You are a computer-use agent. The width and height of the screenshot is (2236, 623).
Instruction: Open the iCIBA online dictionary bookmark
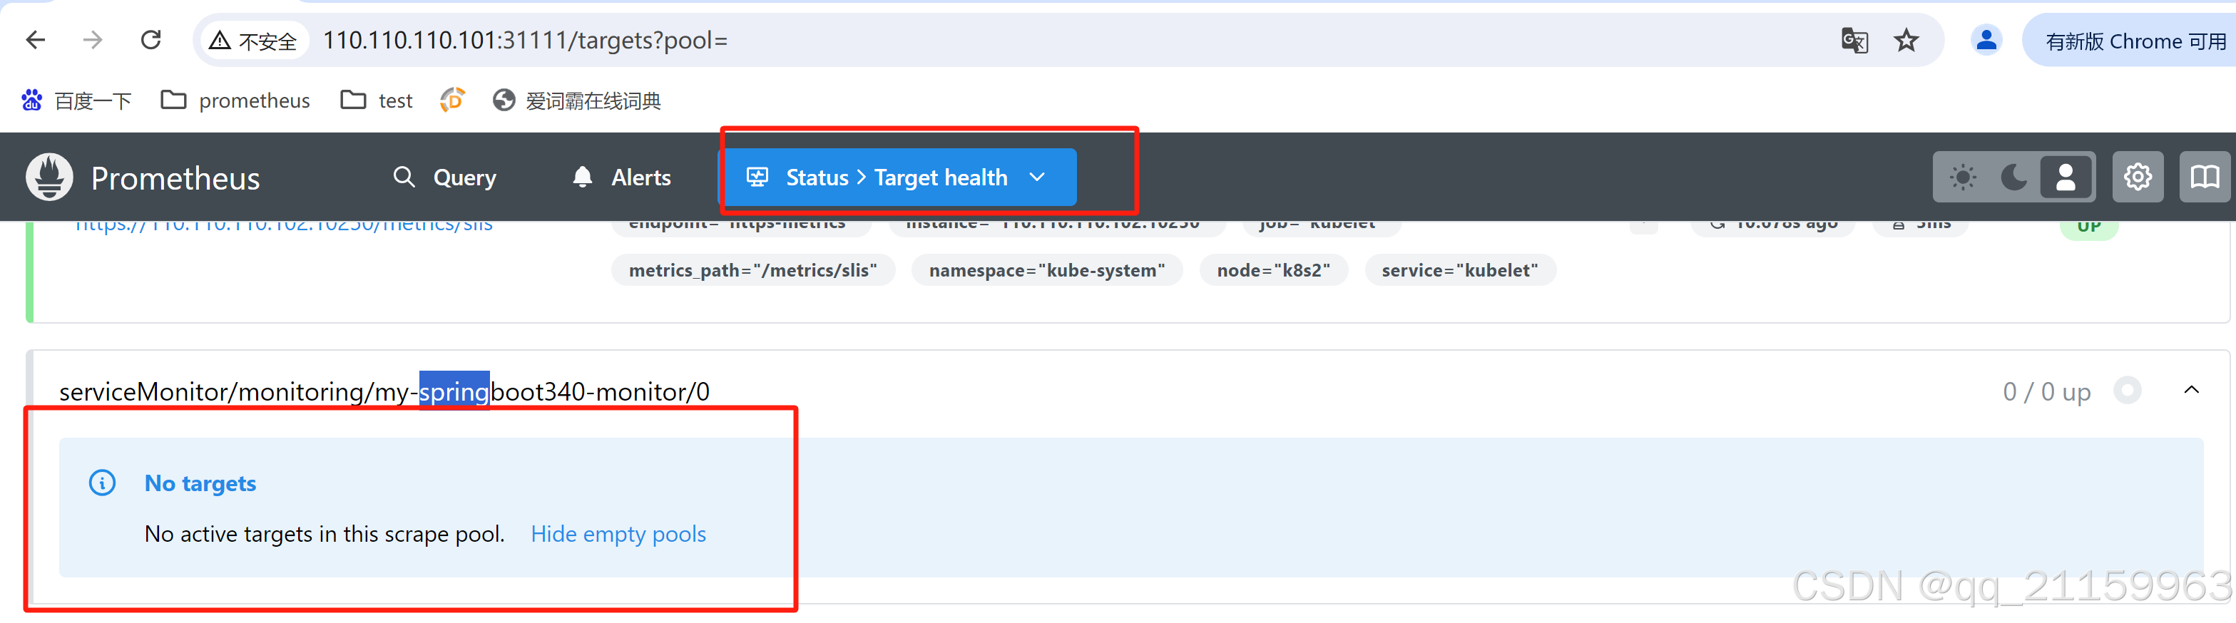[x=576, y=101]
